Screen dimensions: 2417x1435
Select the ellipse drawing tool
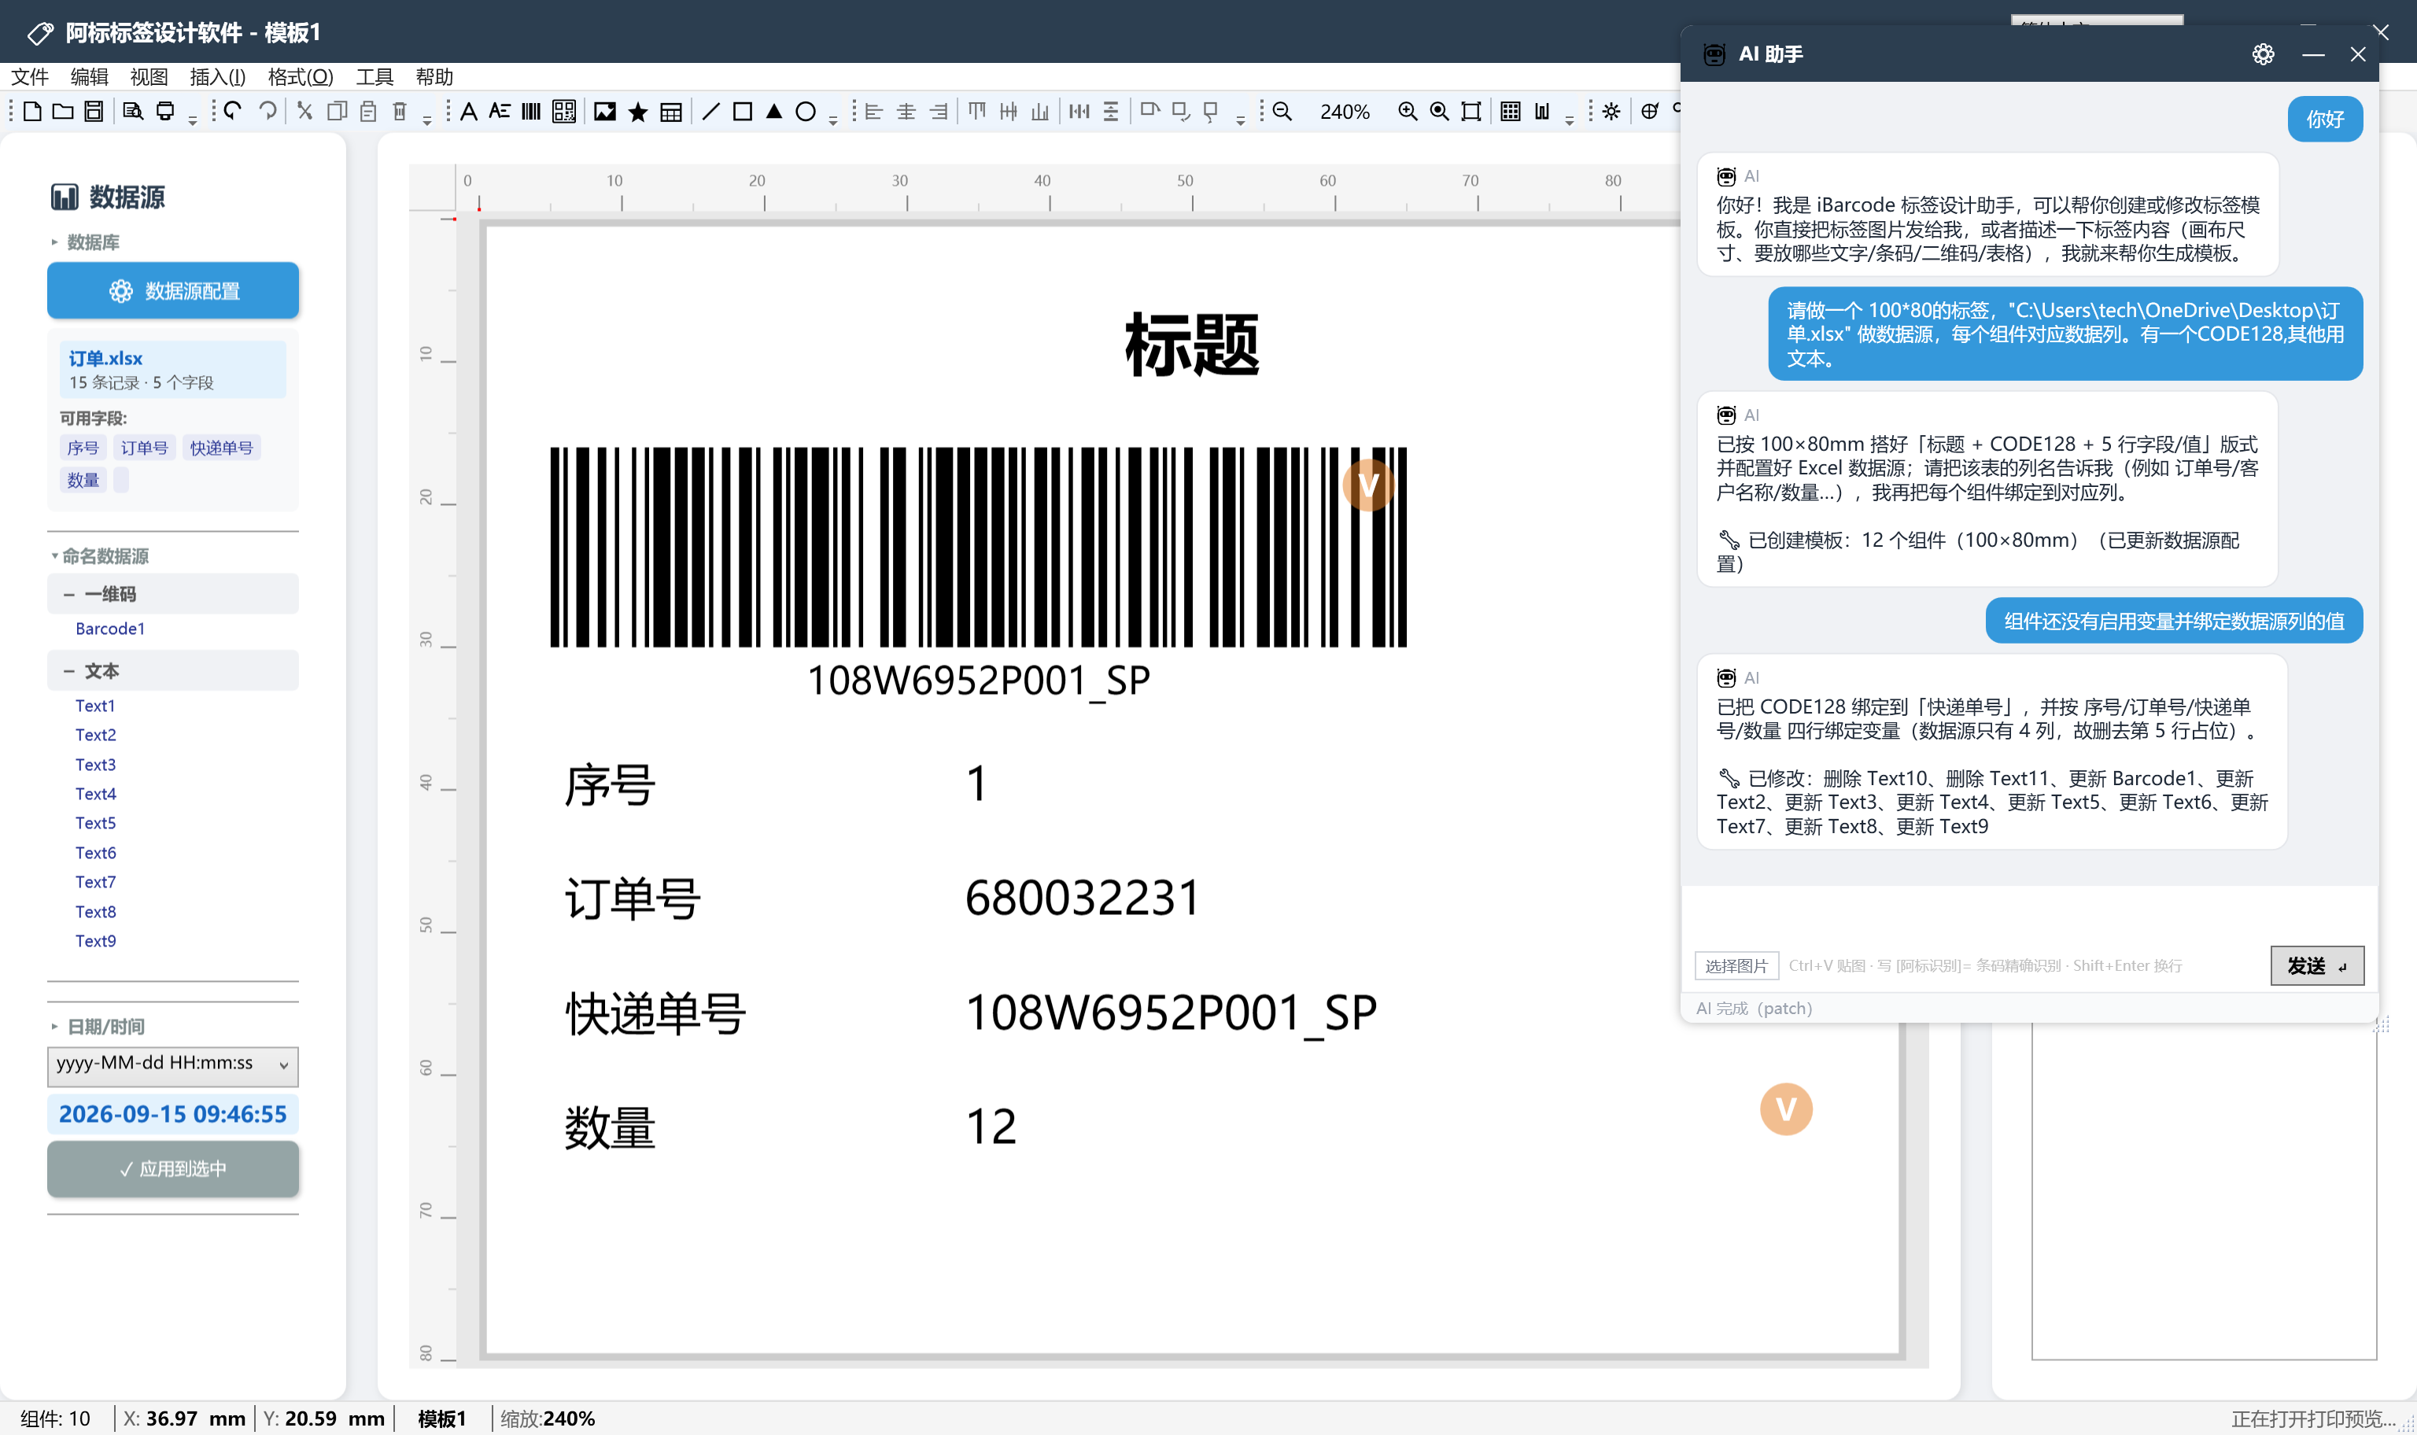point(806,111)
